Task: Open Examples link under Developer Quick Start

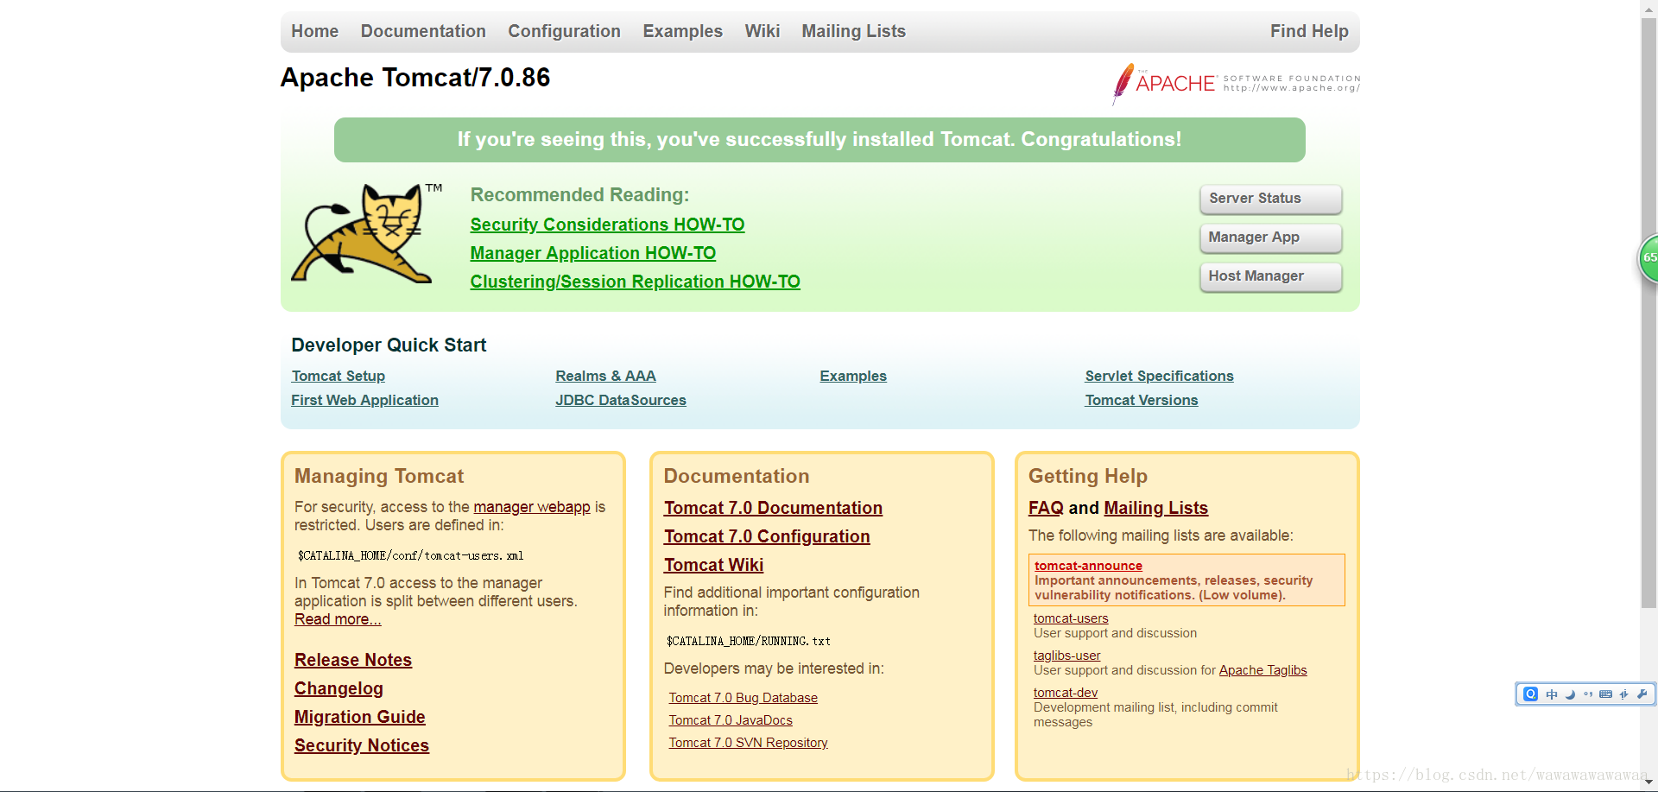Action: [x=853, y=376]
